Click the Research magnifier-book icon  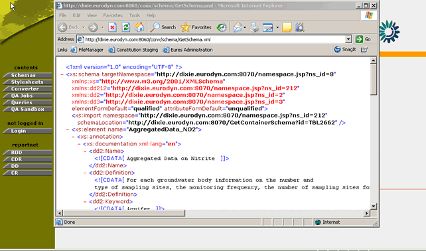click(x=300, y=27)
